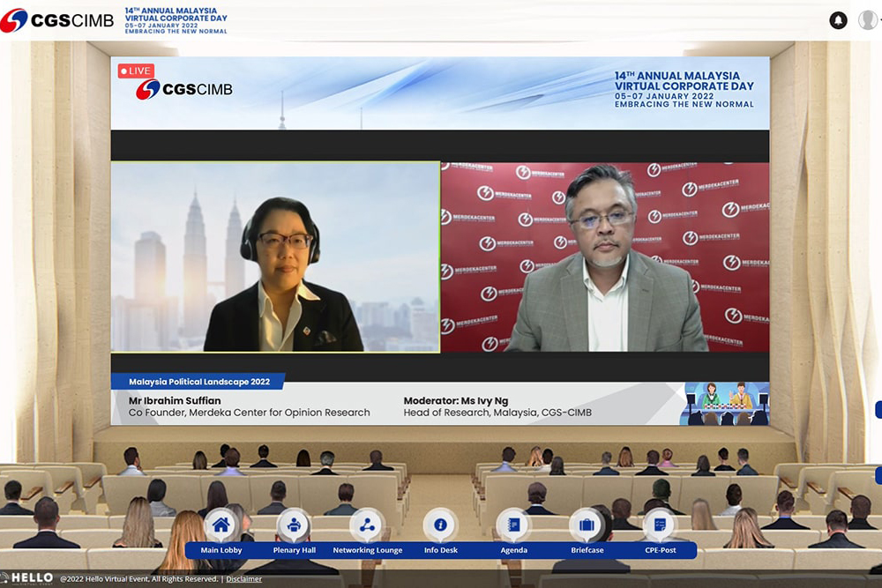Click the red LIVE indicator badge
Image resolution: width=882 pixels, height=588 pixels.
click(136, 71)
